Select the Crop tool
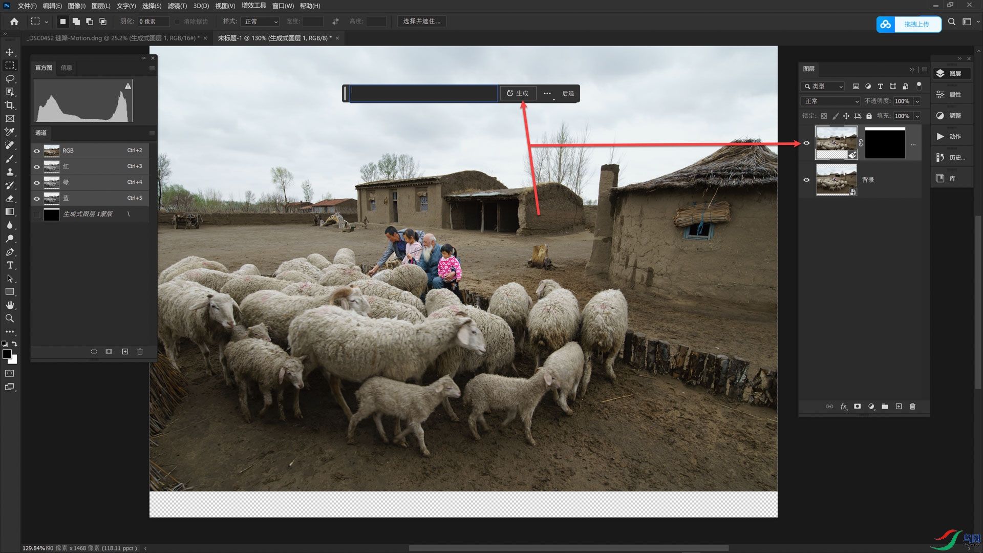Image resolution: width=983 pixels, height=553 pixels. (10, 105)
